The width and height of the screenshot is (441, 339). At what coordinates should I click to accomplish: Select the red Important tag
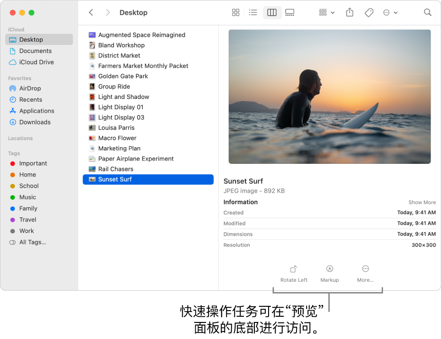point(39,163)
